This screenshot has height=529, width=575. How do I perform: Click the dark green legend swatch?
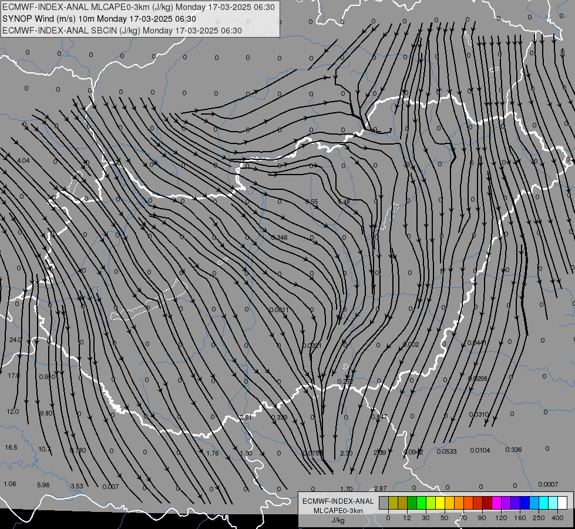412,503
